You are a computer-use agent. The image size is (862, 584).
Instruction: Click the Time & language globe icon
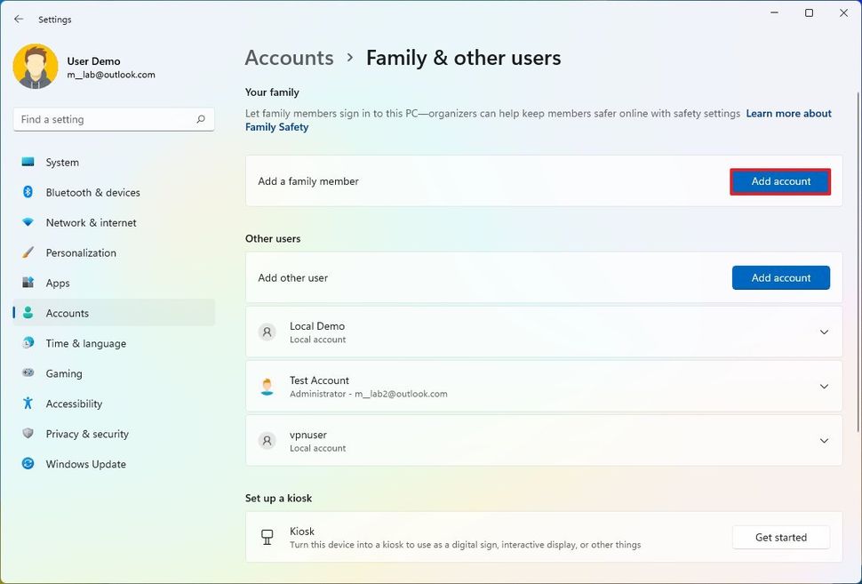tap(28, 344)
